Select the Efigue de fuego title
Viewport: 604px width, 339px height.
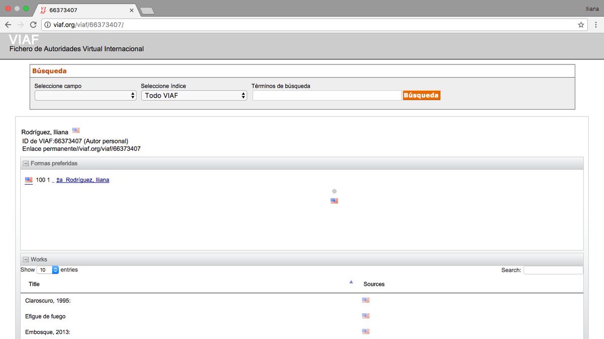pyautogui.click(x=45, y=316)
